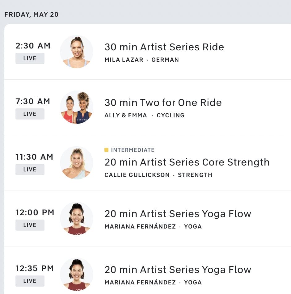Click the LIVE badge under 12:00 PM
291x294 pixels.
coord(30,225)
